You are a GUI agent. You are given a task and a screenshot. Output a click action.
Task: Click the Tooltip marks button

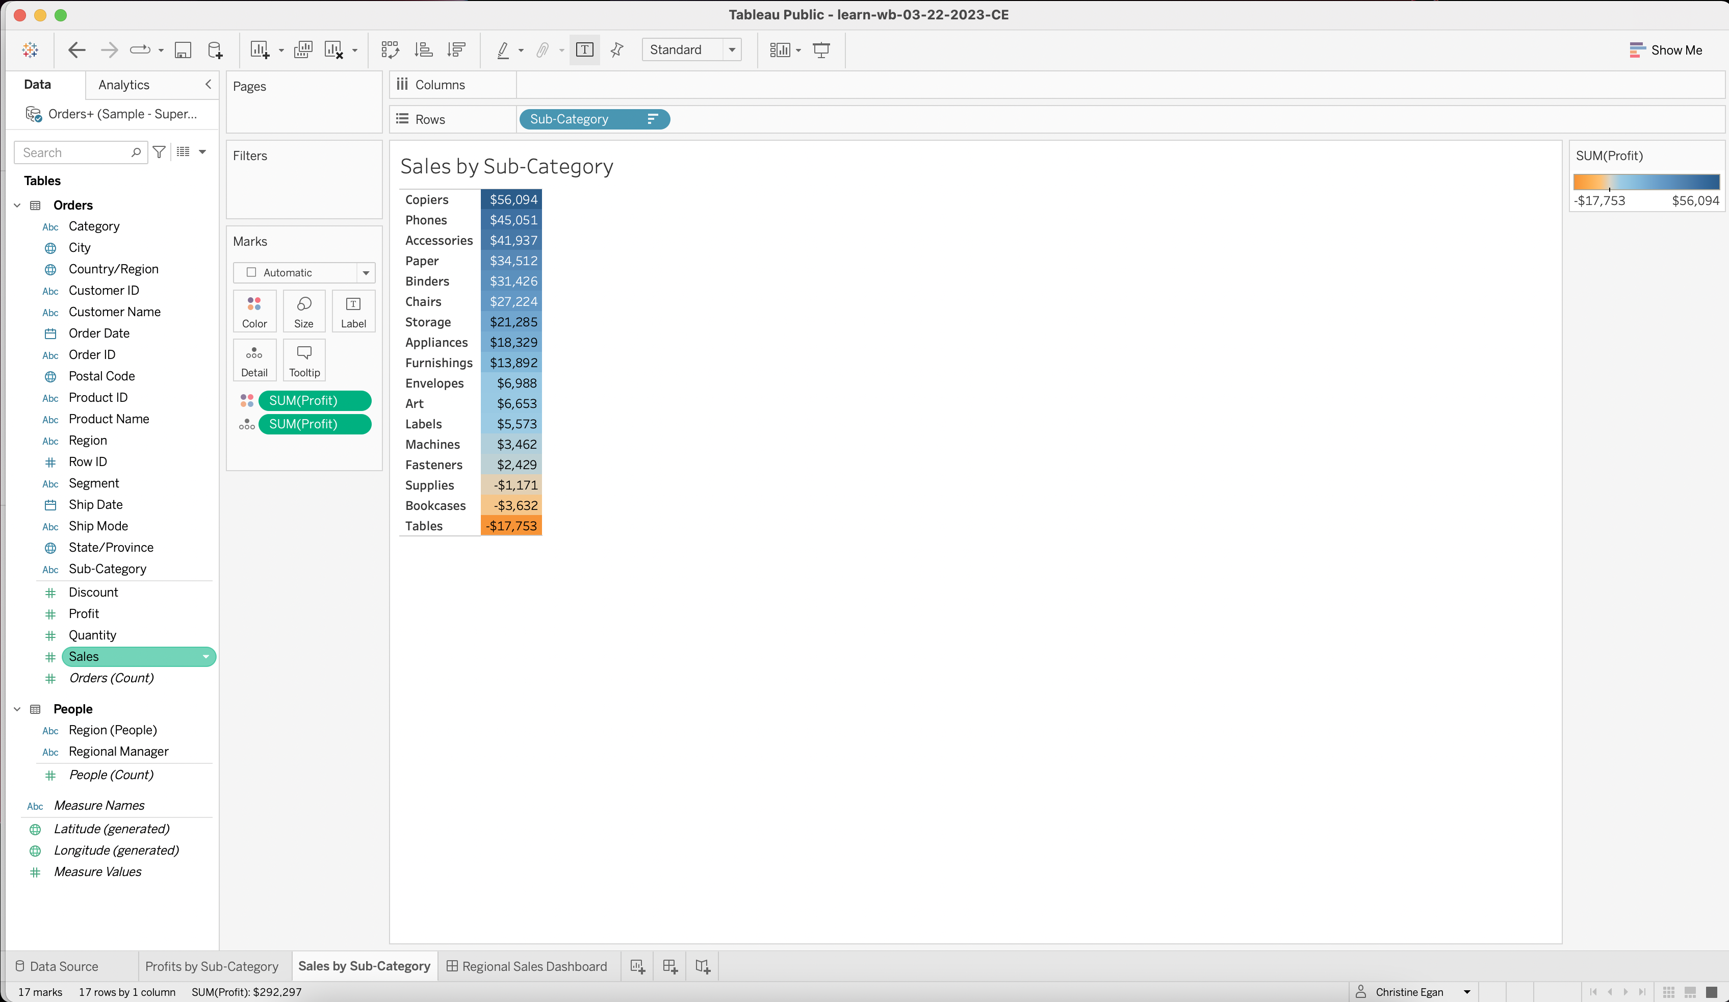[304, 361]
